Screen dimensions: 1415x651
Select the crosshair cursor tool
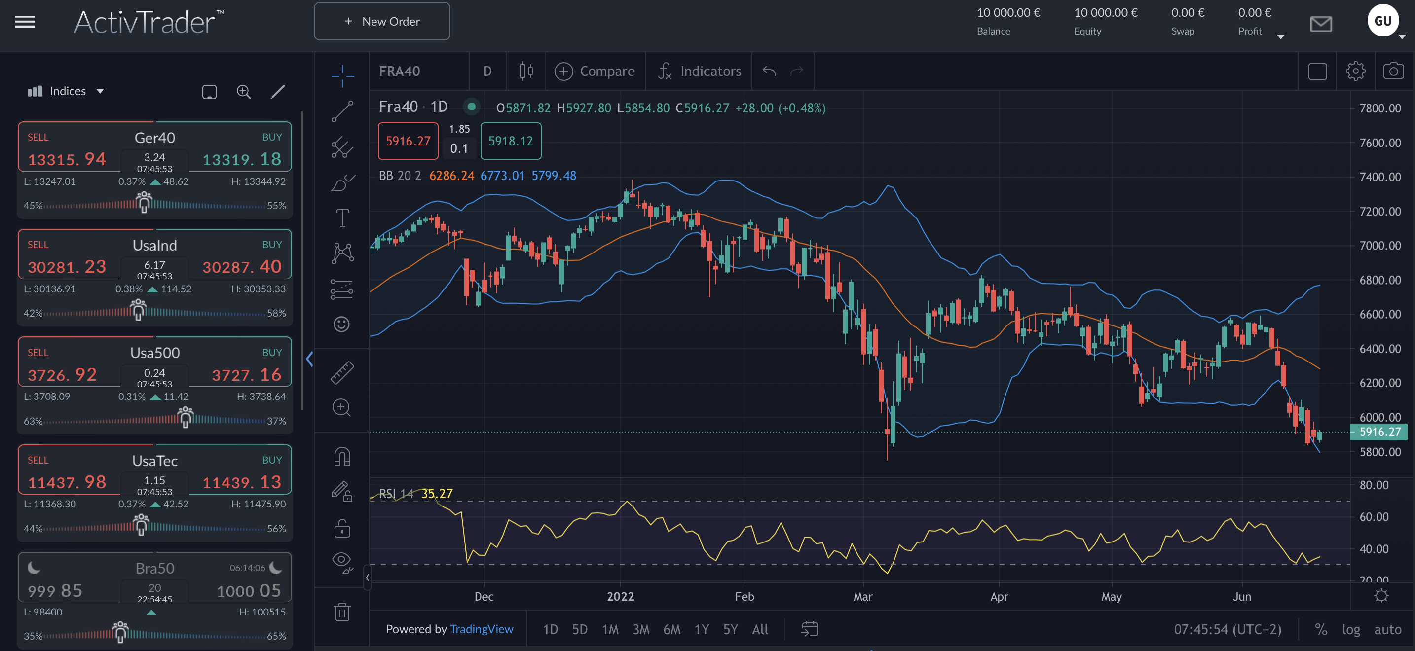(342, 76)
